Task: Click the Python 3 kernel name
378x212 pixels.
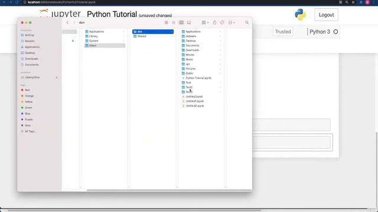Action: click(320, 32)
